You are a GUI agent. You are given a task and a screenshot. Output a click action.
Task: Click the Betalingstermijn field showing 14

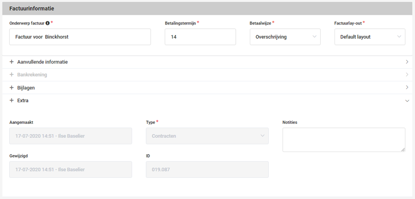click(x=200, y=37)
